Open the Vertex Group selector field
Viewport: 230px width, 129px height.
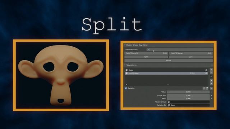188,102
